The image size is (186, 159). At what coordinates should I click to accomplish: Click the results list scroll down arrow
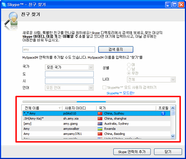coord(173,136)
